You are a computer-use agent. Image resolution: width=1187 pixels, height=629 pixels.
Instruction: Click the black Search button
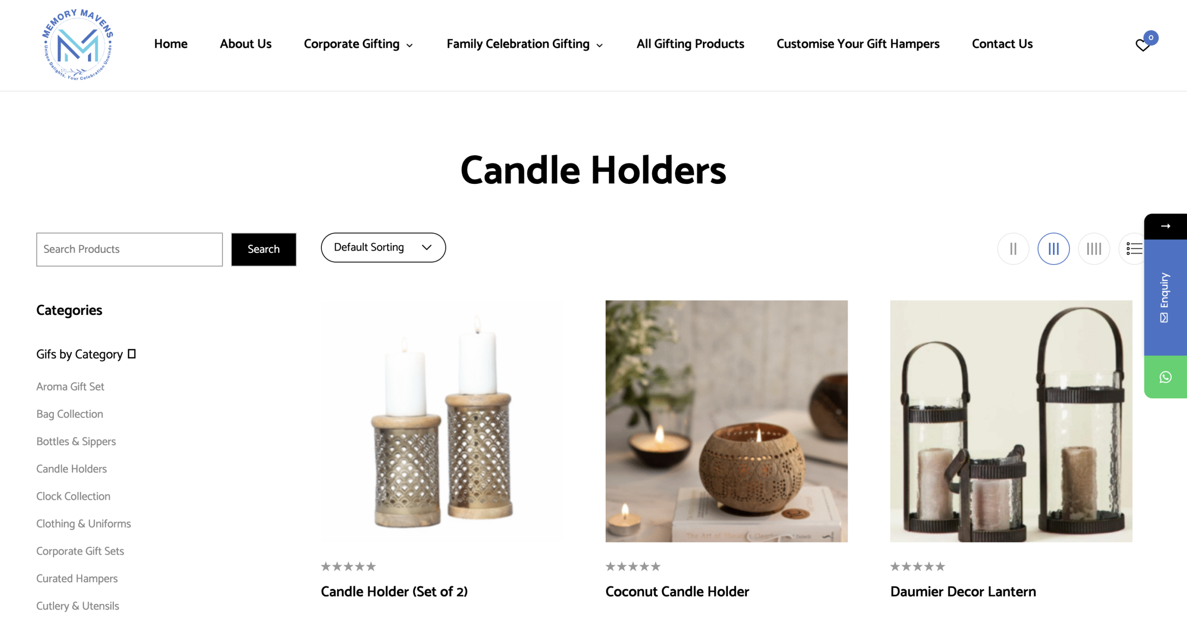[x=263, y=249]
